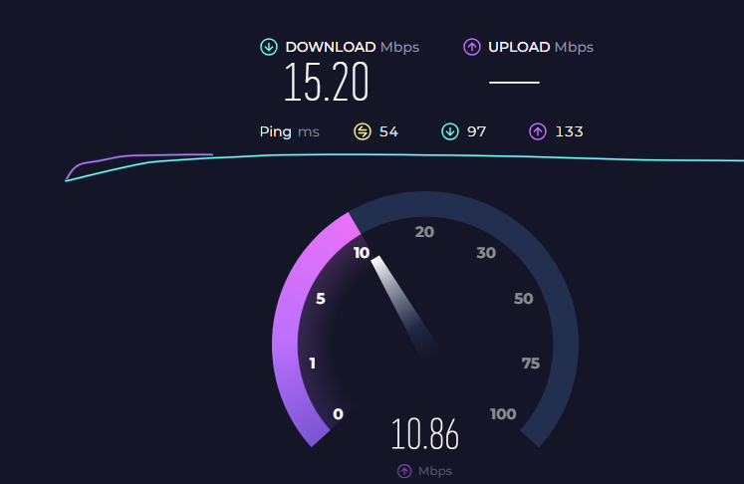Click the 54 idle ping value
The height and width of the screenshot is (484, 744).
pyautogui.click(x=388, y=131)
